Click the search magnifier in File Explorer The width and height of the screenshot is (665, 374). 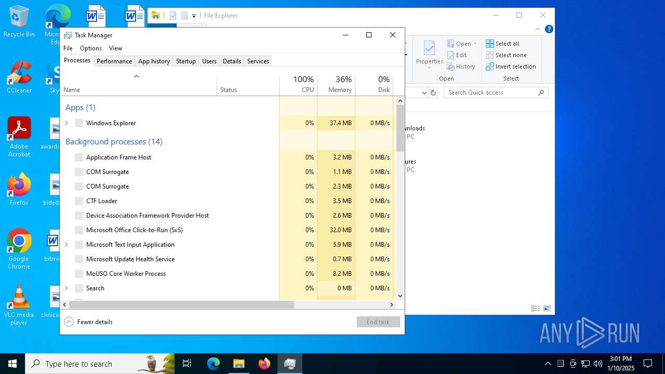pyautogui.click(x=541, y=92)
